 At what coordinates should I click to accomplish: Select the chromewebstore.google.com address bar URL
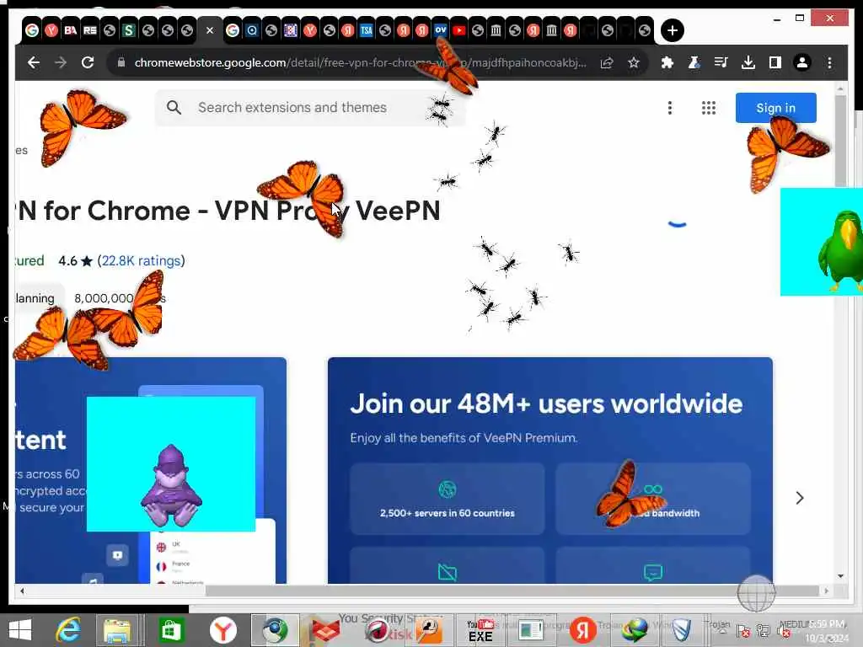[360, 62]
